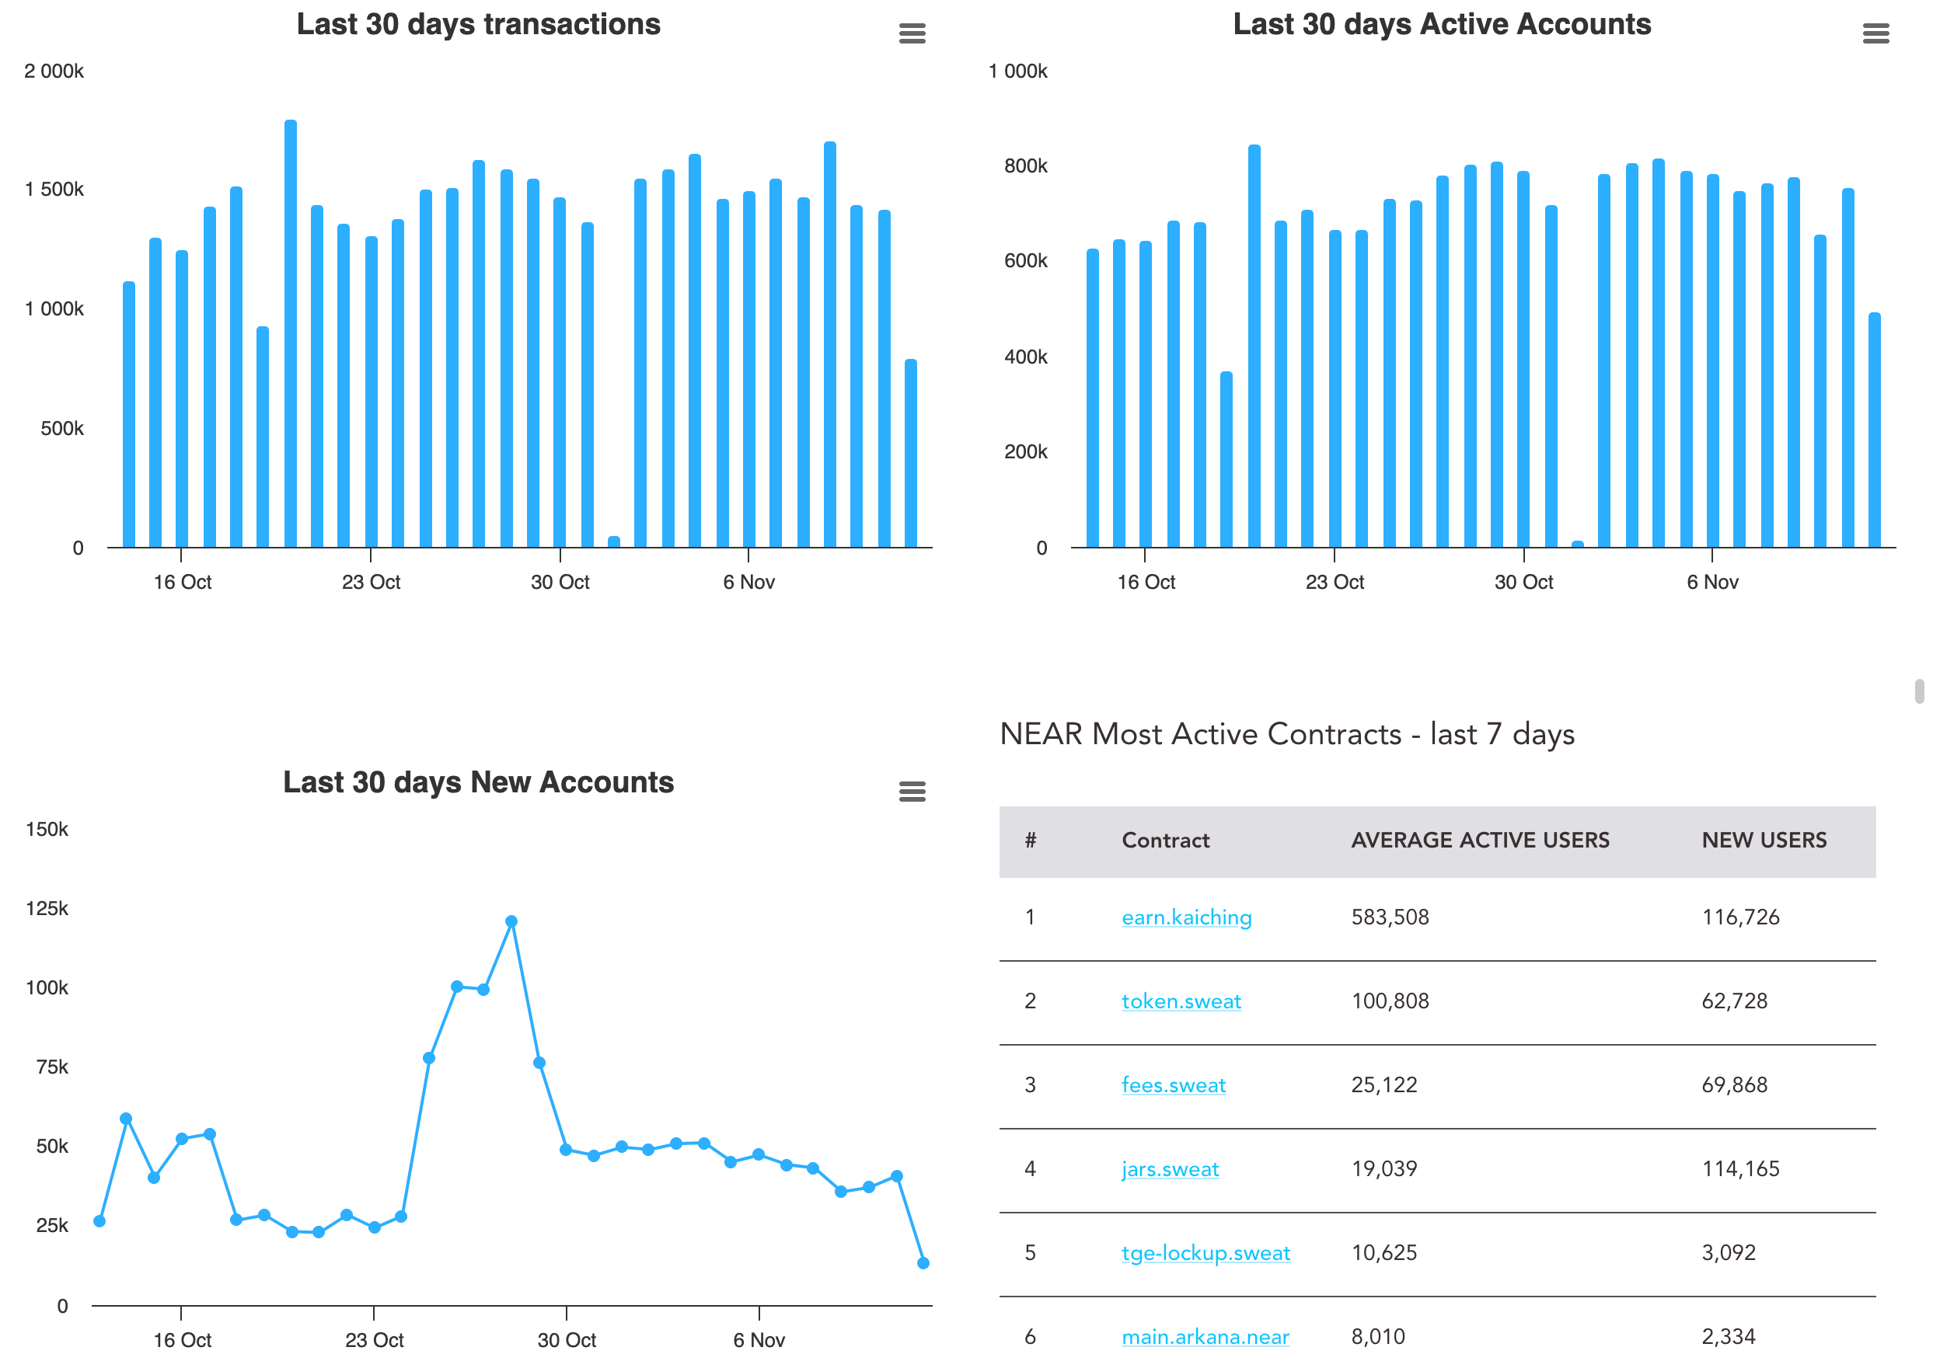
Task: Open the tge-lockup.sweat contract link
Action: click(1205, 1252)
